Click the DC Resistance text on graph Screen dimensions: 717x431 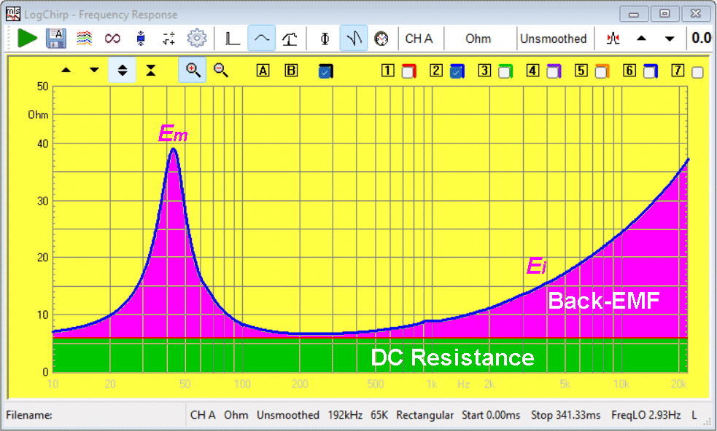pyautogui.click(x=453, y=357)
